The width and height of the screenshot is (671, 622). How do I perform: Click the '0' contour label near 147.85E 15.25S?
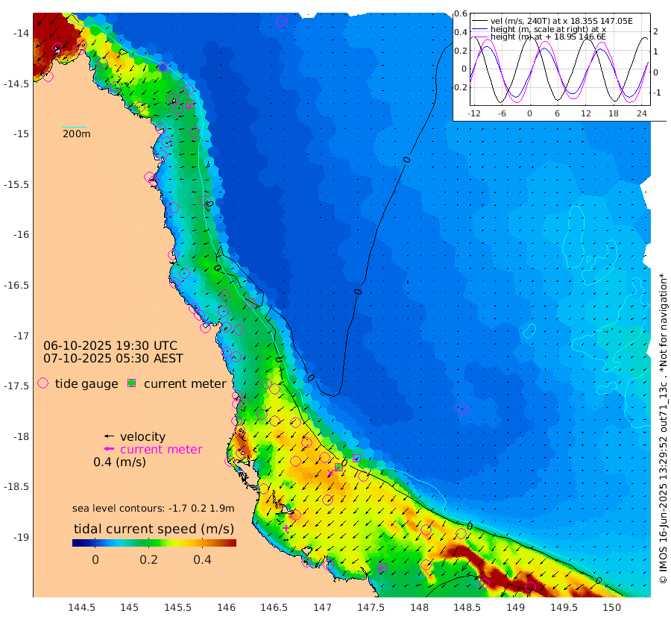pos(406,160)
